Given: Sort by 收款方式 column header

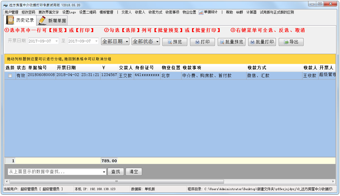Looking at the screenshot, I should [274, 68].
